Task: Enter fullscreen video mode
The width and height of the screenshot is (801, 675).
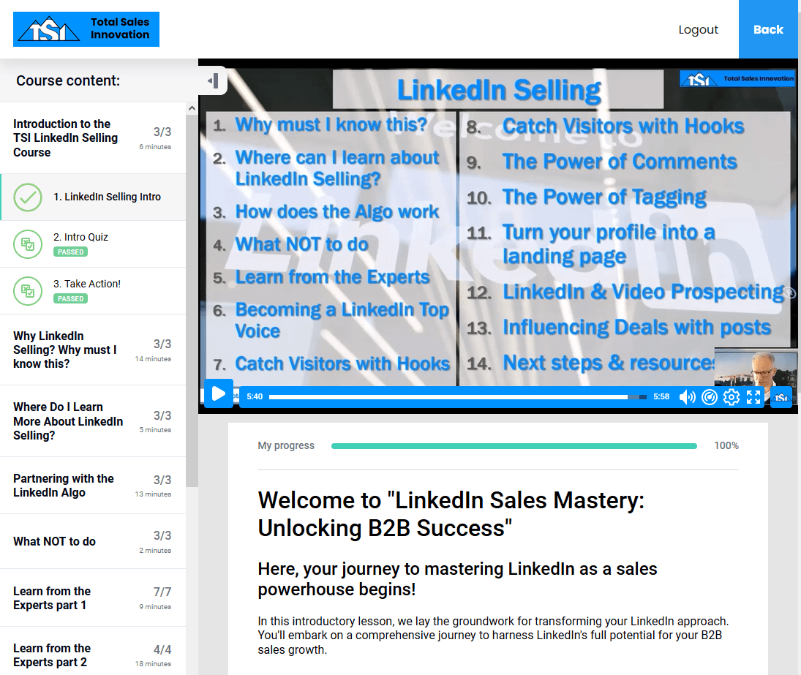Action: (x=753, y=396)
